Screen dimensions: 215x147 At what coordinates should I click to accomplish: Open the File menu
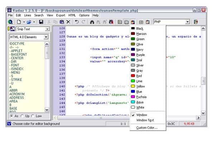(x=10, y=15)
